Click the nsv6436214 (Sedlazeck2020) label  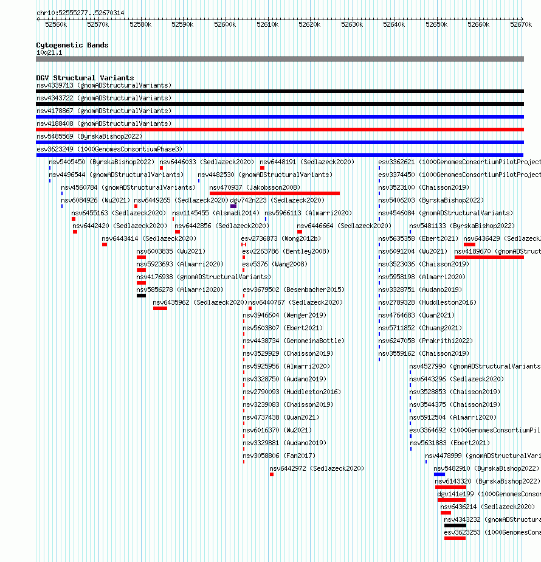pos(488,507)
